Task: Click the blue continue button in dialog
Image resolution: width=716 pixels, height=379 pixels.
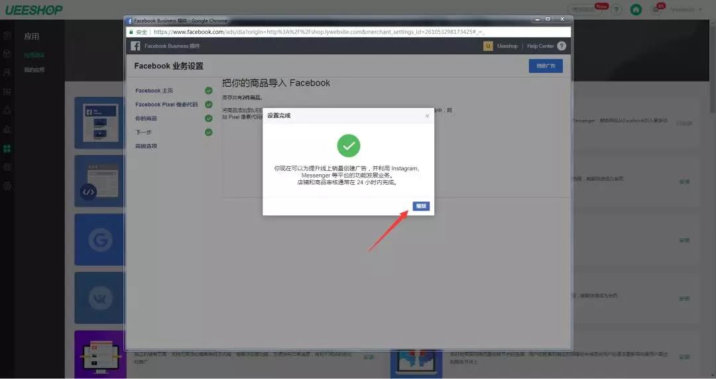Action: (x=420, y=206)
